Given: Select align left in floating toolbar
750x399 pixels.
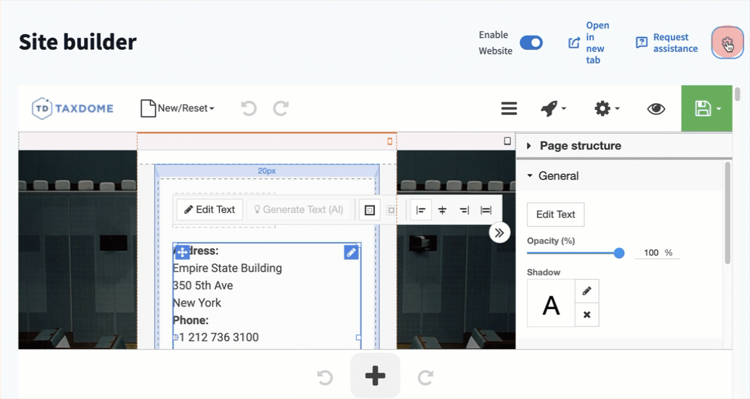Looking at the screenshot, I should click(421, 210).
